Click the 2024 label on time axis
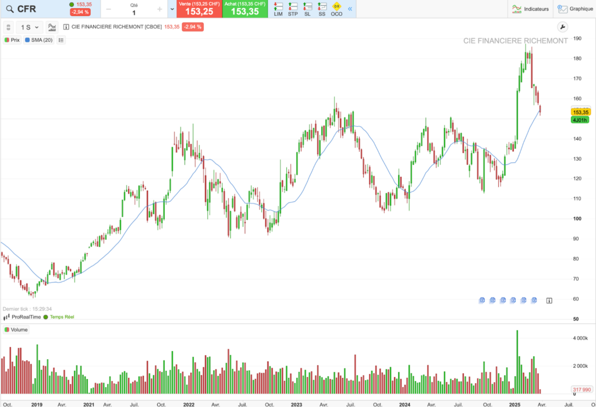Image resolution: width=596 pixels, height=407 pixels. (405, 404)
